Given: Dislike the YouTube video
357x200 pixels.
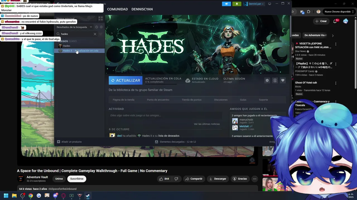Looking at the screenshot, I should [176, 179].
